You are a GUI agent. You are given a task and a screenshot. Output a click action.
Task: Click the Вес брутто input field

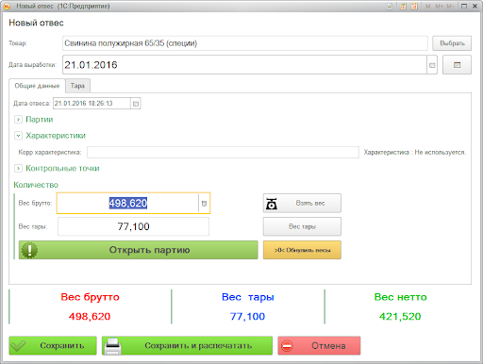(x=127, y=204)
